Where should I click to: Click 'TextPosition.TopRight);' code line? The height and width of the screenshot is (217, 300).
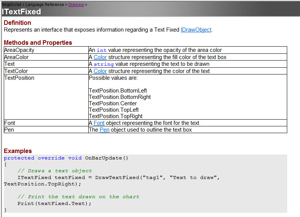(x=42, y=184)
